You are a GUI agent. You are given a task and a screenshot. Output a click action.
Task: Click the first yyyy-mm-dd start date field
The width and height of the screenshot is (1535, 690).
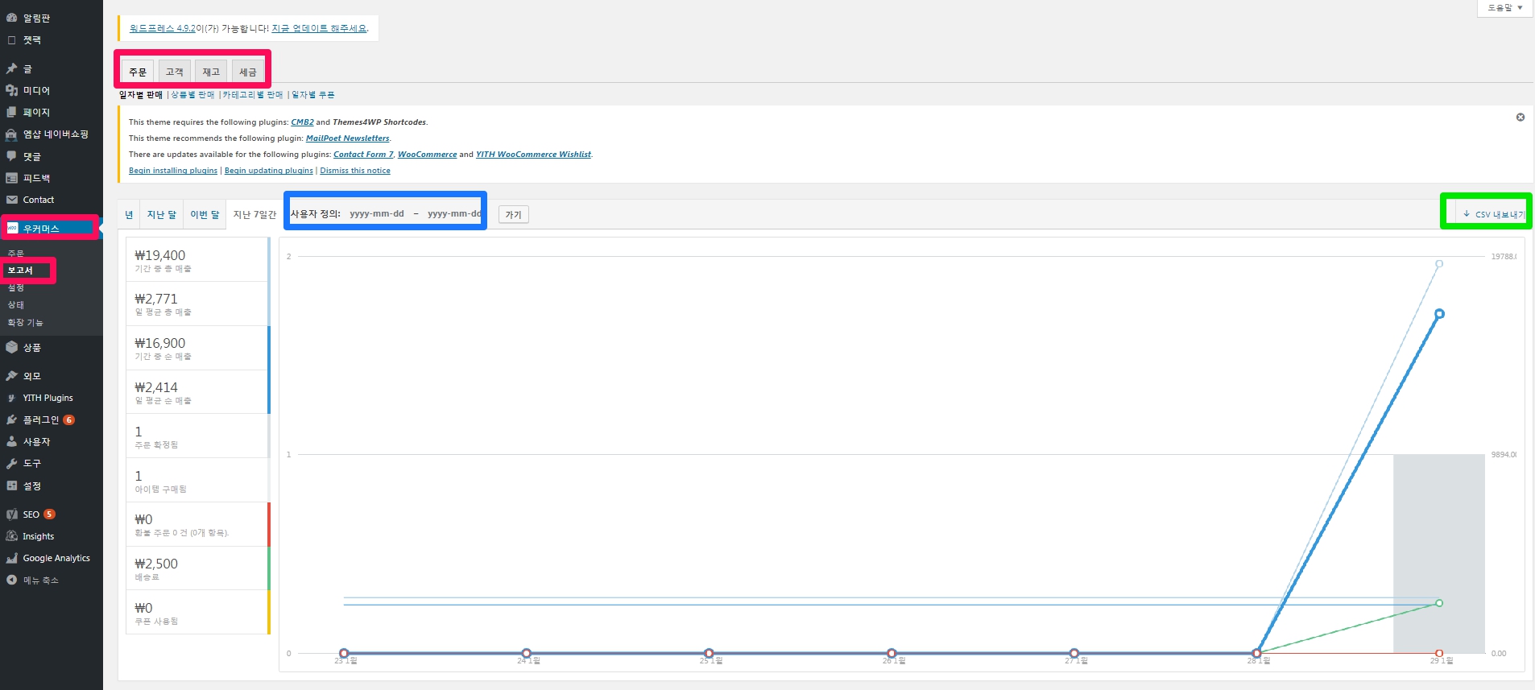(x=377, y=214)
